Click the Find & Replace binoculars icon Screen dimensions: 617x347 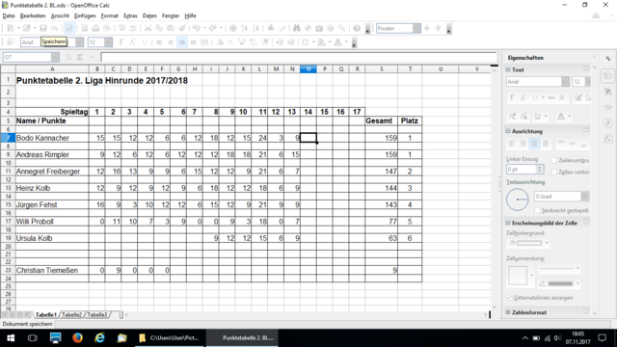point(297,28)
